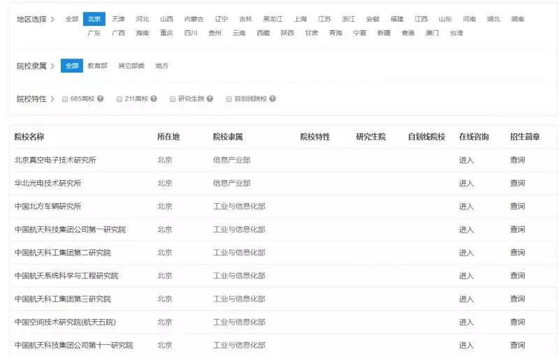The image size is (559, 356).
Task: Open help icon next to 自划线院校
Action: 273,98
